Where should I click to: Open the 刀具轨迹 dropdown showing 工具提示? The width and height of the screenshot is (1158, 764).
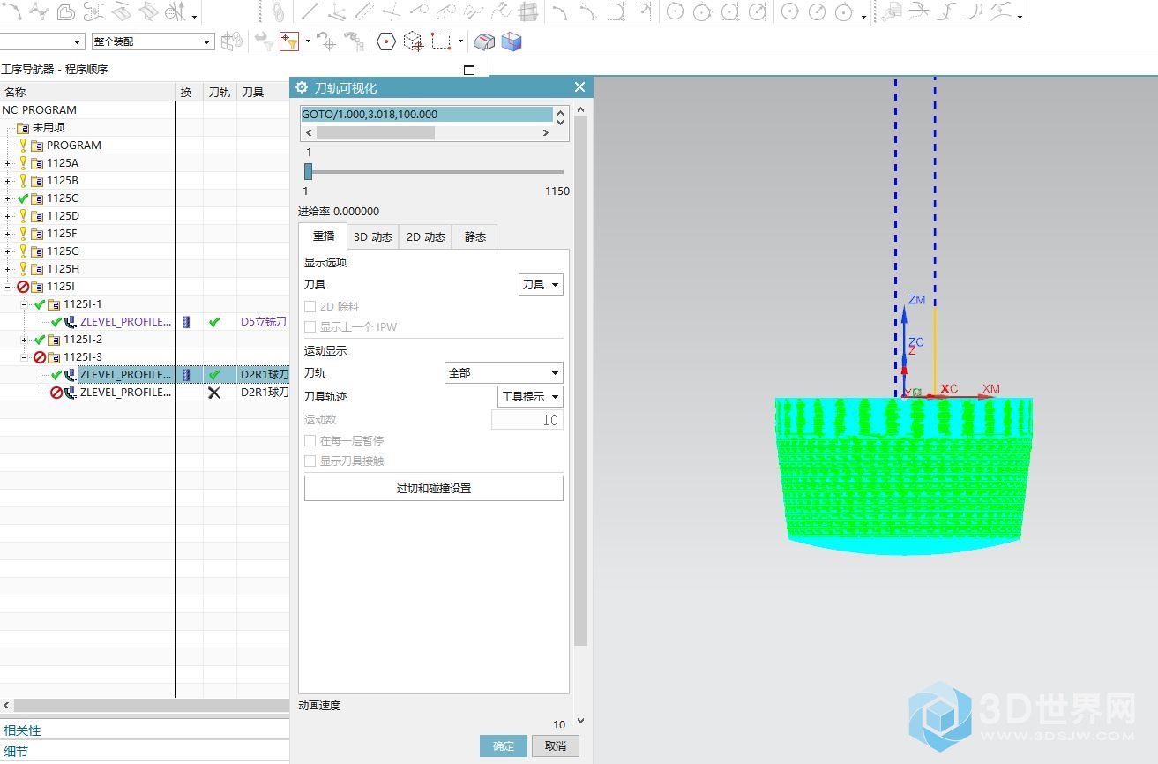(x=530, y=396)
